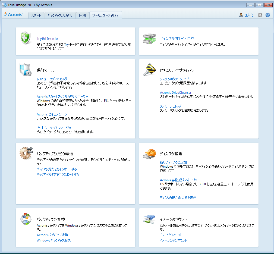Open the ファイル シュレッダー link
Viewport: 274px width, 254px height.
[172, 106]
